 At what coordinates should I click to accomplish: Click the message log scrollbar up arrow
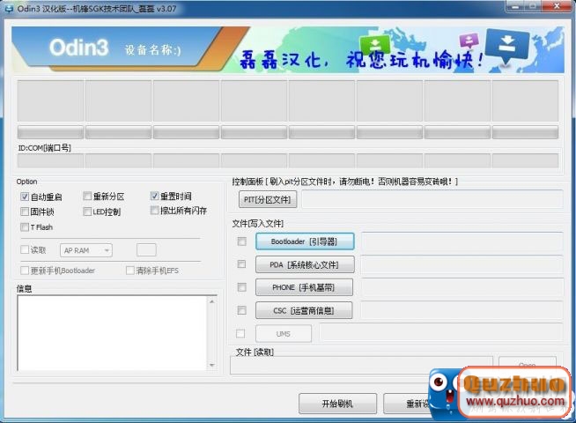[212, 301]
